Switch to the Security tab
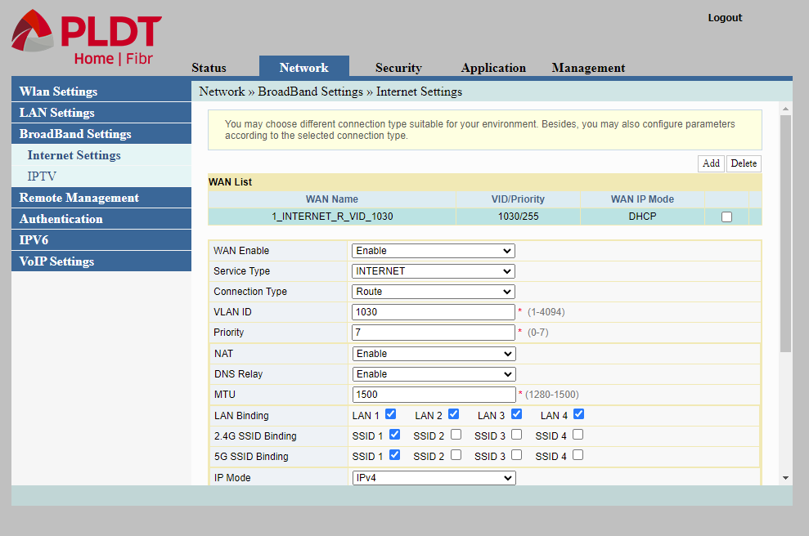Image resolution: width=809 pixels, height=536 pixels. point(398,67)
